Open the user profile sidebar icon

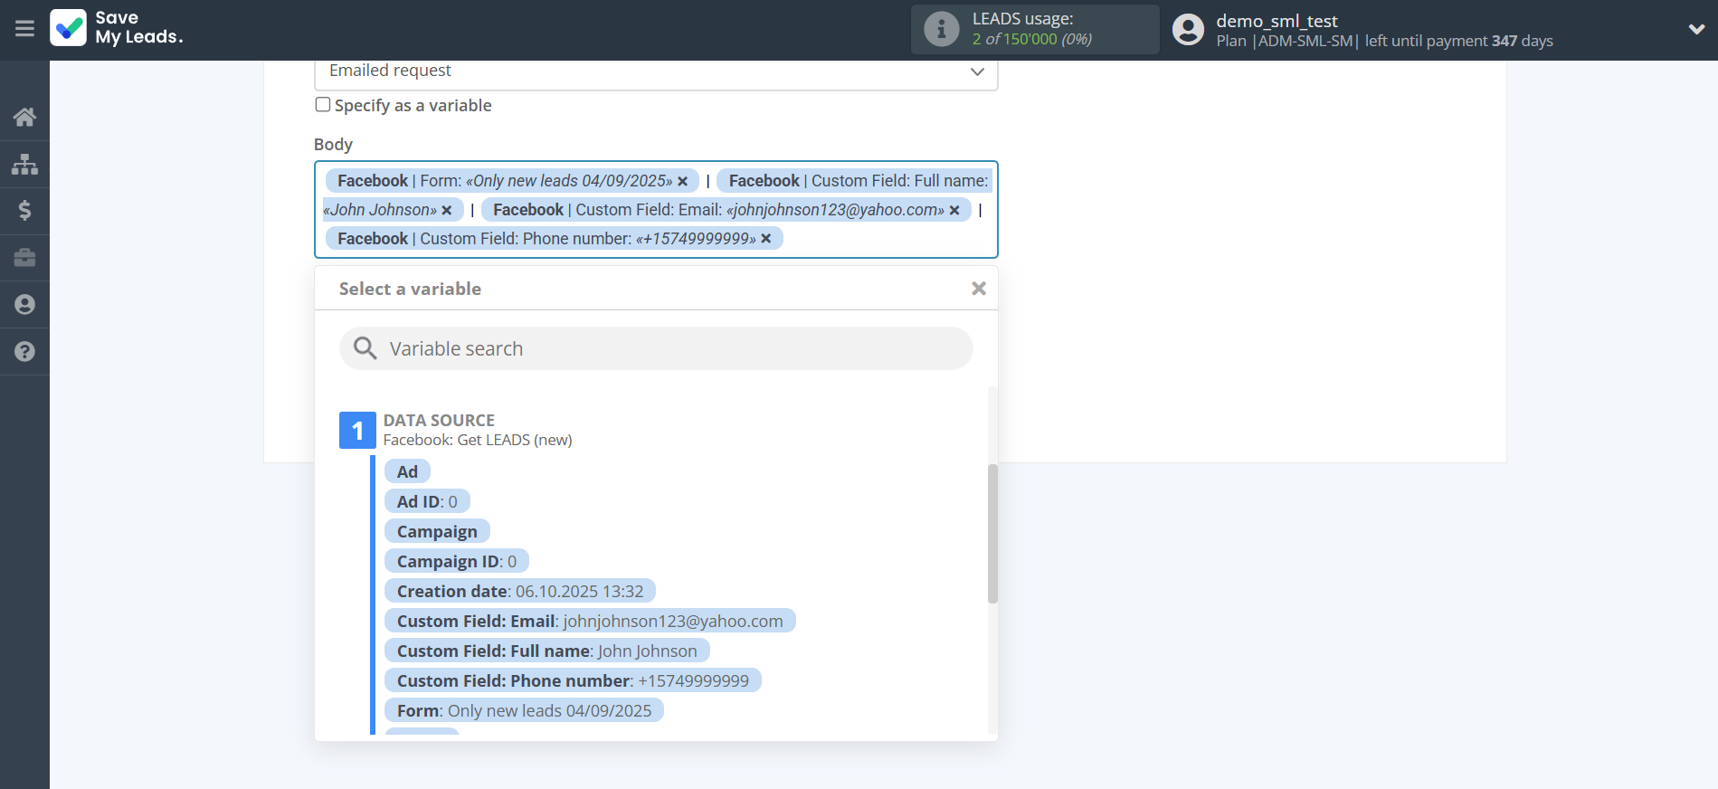coord(24,305)
